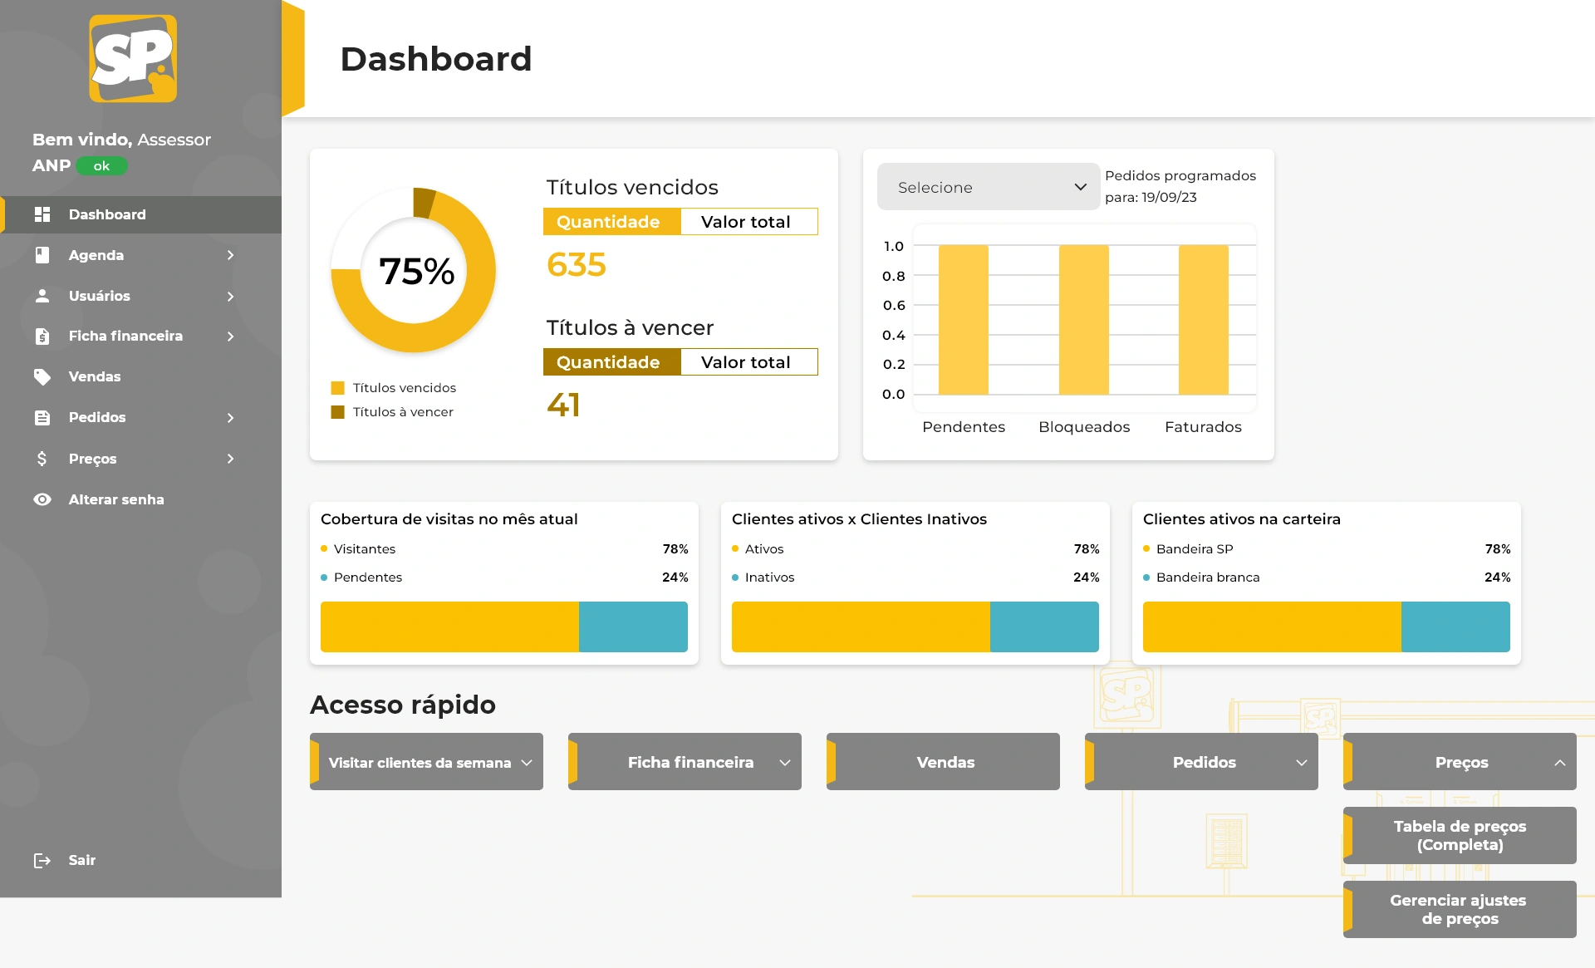The width and height of the screenshot is (1595, 968).
Task: Collapse the Preços quick access menu
Action: pyautogui.click(x=1559, y=763)
